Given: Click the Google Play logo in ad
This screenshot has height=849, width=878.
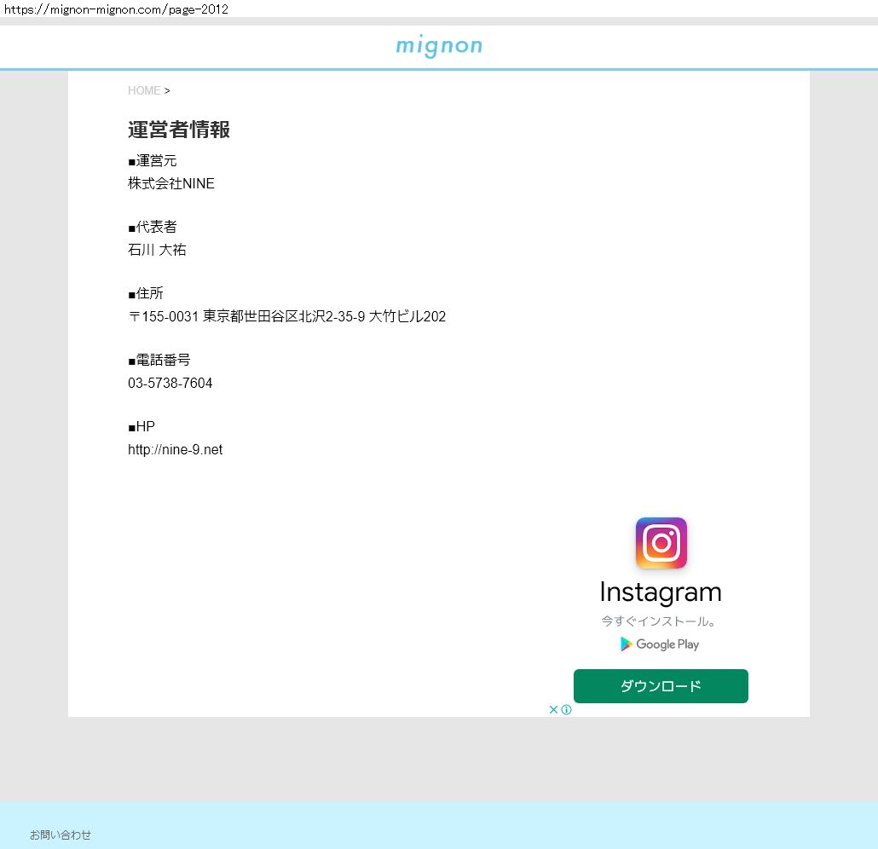Looking at the screenshot, I should 660,644.
